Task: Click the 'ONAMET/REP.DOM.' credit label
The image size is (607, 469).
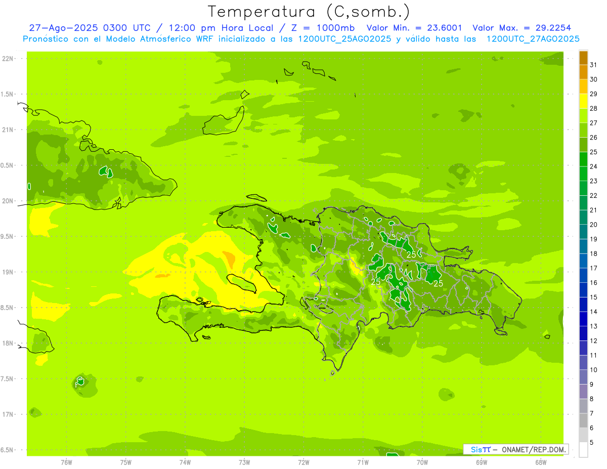Action: tap(533, 449)
